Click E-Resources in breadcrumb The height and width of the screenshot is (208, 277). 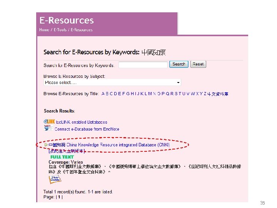click(x=82, y=30)
